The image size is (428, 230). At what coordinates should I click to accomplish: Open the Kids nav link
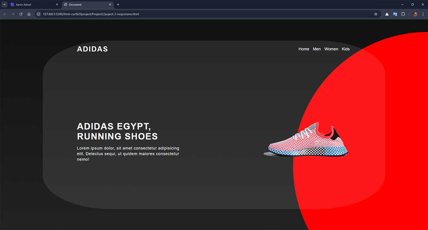click(x=346, y=49)
